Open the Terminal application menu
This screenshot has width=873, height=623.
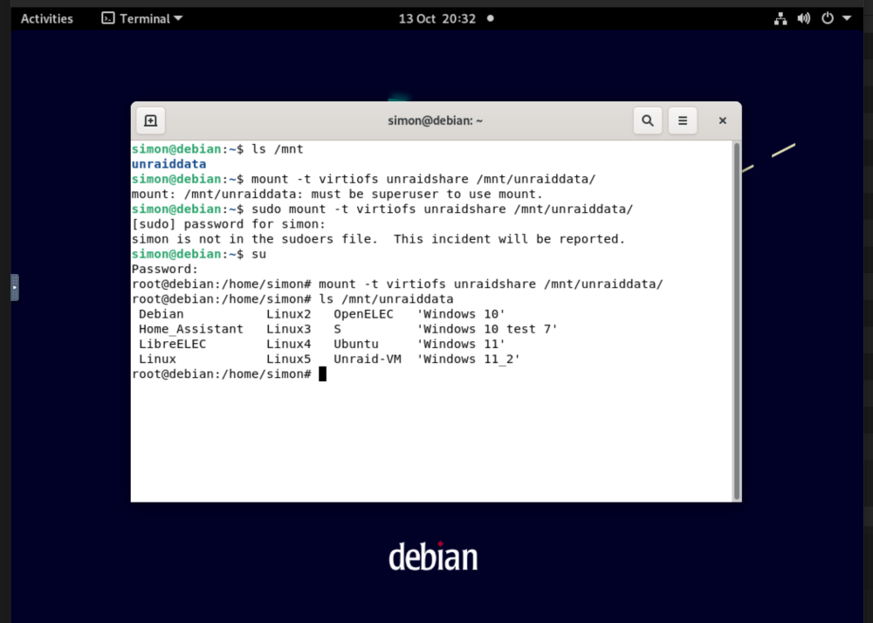(142, 19)
